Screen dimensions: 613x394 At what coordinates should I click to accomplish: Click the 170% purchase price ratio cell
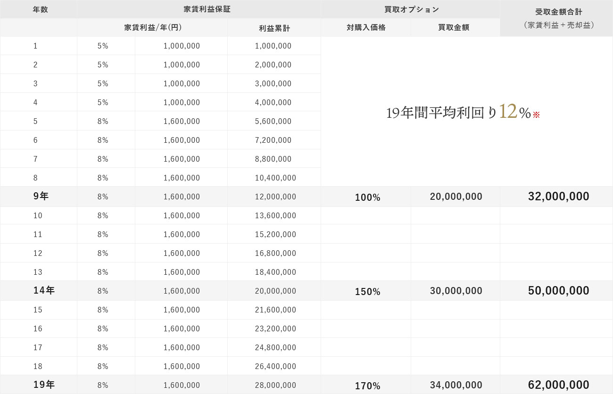click(367, 386)
